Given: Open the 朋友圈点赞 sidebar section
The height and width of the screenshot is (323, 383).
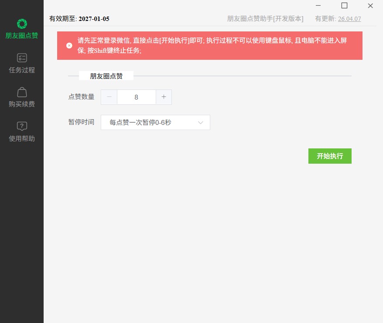Looking at the screenshot, I should (x=22, y=29).
